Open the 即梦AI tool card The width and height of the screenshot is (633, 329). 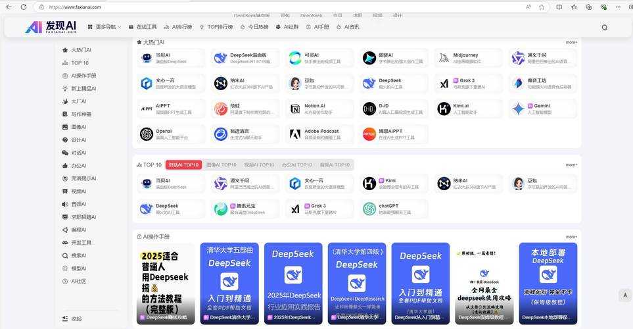(394, 58)
